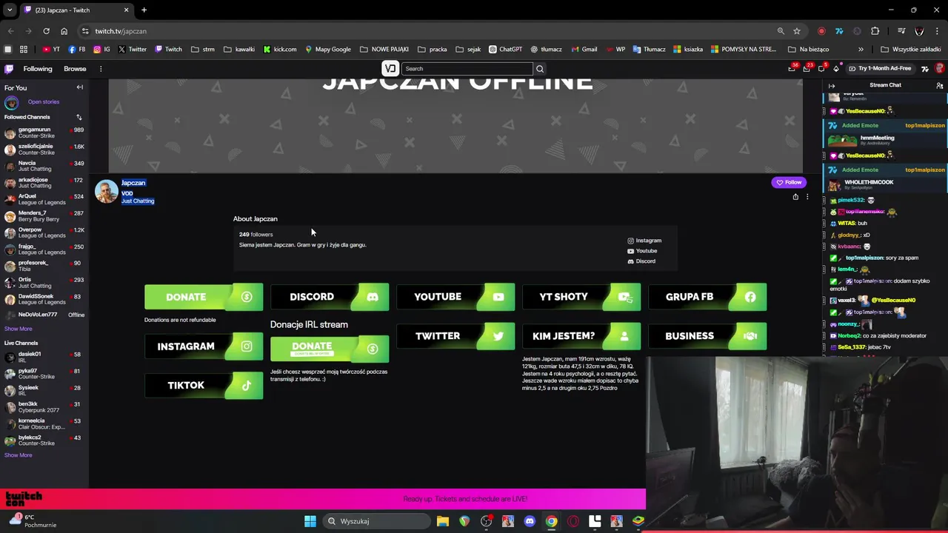
Task: Select the Japczan - Twitch browser tab
Action: (76, 10)
